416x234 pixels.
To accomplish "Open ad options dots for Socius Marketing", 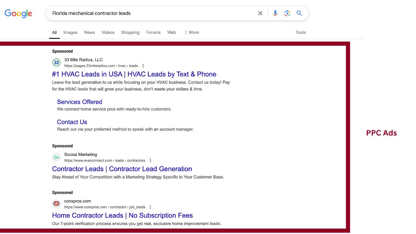I will [x=150, y=161].
